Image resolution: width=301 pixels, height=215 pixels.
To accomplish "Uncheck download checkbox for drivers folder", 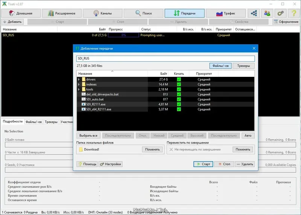I will coord(179,79).
